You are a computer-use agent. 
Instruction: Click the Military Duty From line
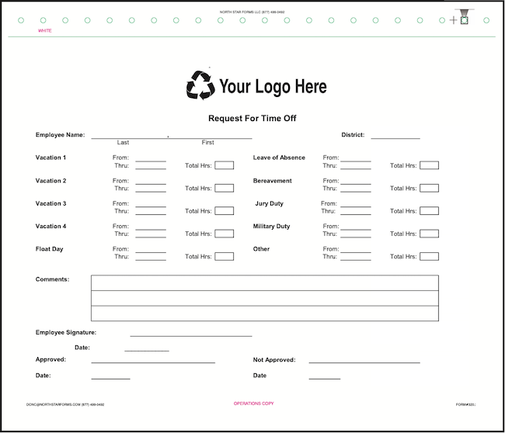coord(356,227)
